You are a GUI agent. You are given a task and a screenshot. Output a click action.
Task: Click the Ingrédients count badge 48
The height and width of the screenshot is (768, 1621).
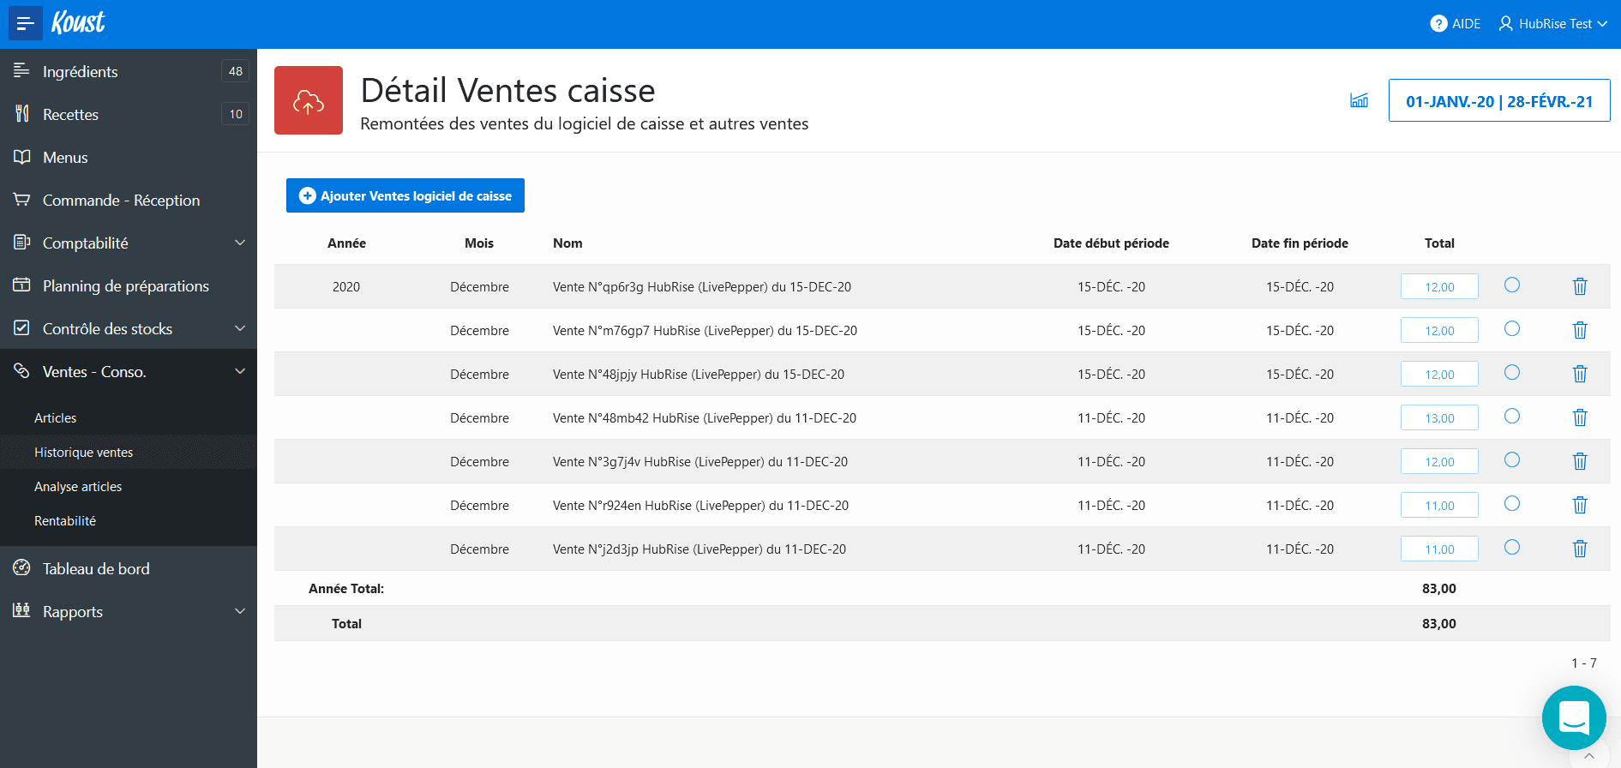point(236,71)
